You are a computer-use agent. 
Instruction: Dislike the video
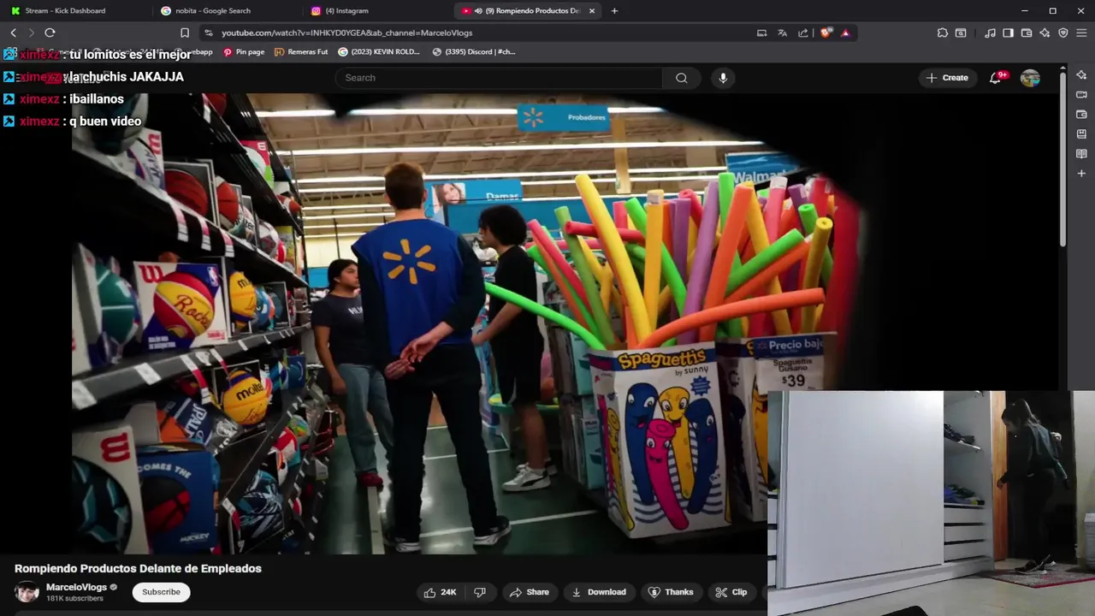[x=480, y=592]
